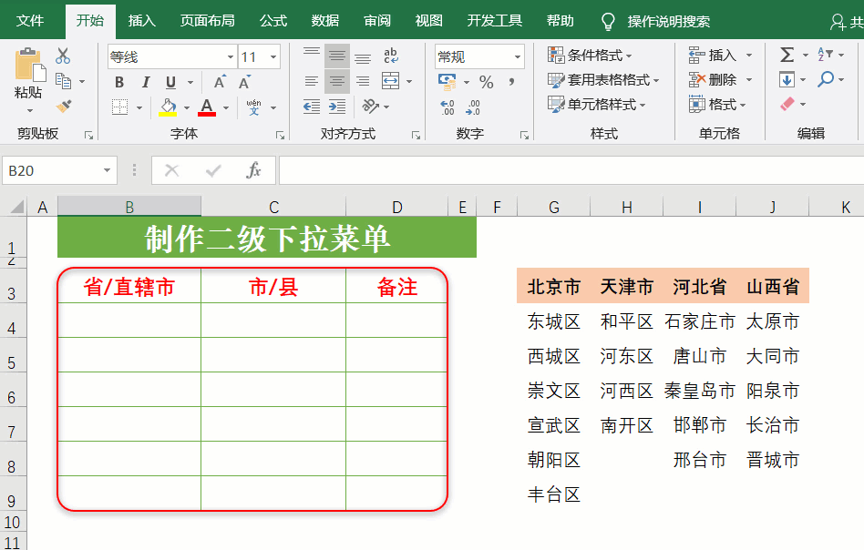This screenshot has width=864, height=550.
Task: Switch to the 开发工具 tab
Action: tap(495, 21)
